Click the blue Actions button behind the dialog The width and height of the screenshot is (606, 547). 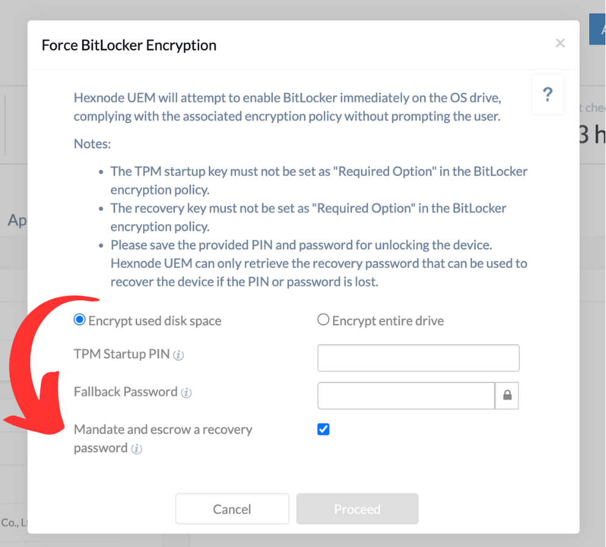(x=597, y=29)
